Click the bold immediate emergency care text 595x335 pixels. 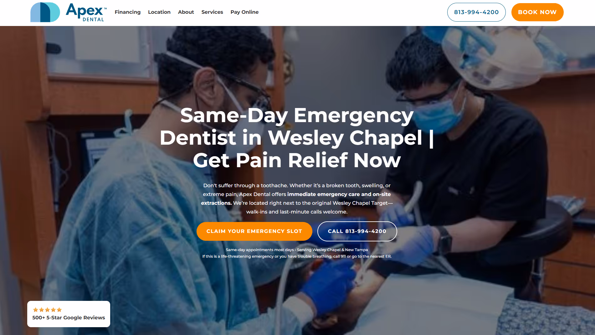339,194
